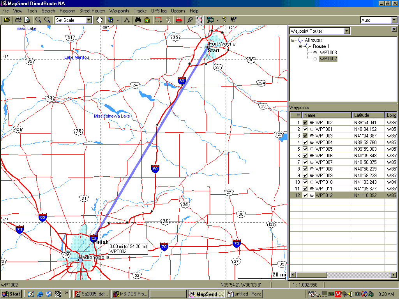
Task: Toggle the WPT010 checkbox
Action: point(305,182)
